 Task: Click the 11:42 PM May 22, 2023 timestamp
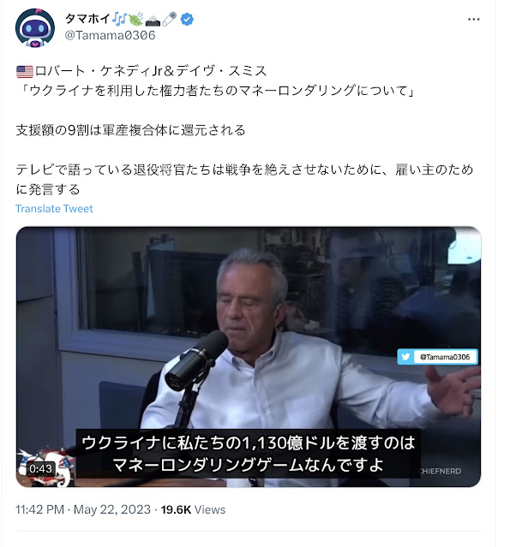[83, 509]
